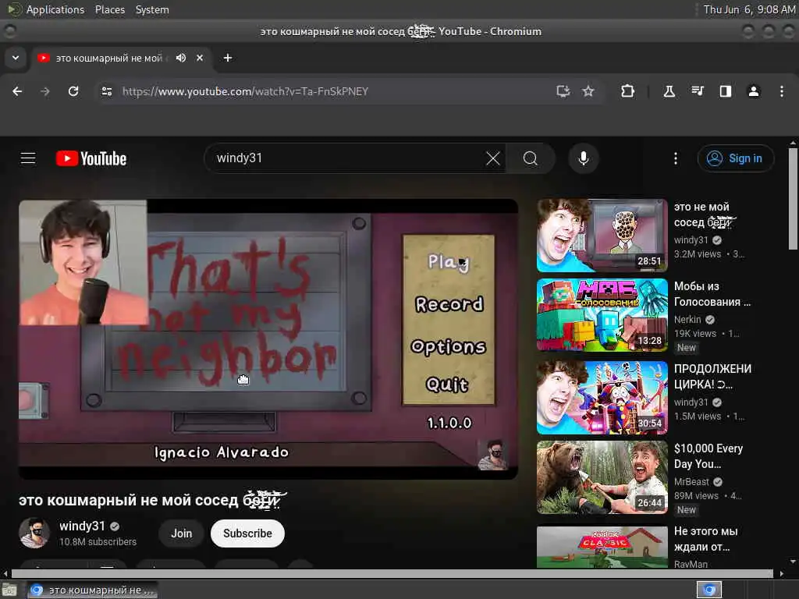The image size is (799, 599).
Task: Open the Places menu
Action: point(109,9)
